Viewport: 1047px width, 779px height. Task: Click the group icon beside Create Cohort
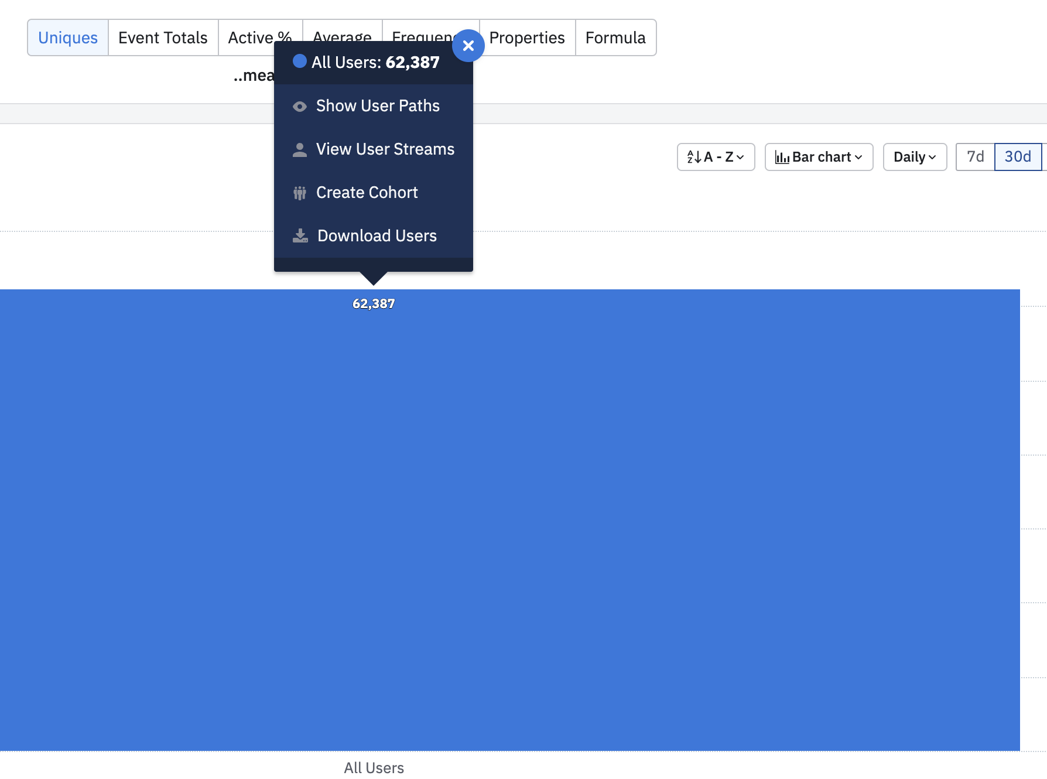(300, 193)
